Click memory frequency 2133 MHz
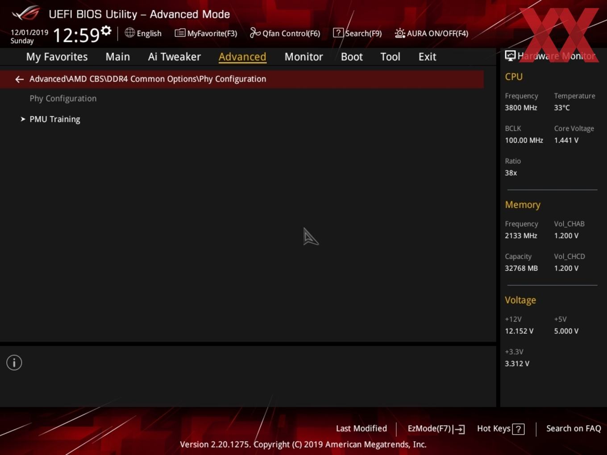 tap(521, 236)
